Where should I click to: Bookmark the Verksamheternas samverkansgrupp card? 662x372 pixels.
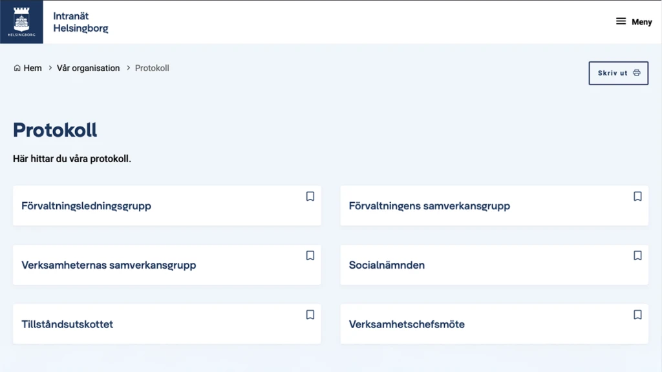[x=310, y=256]
